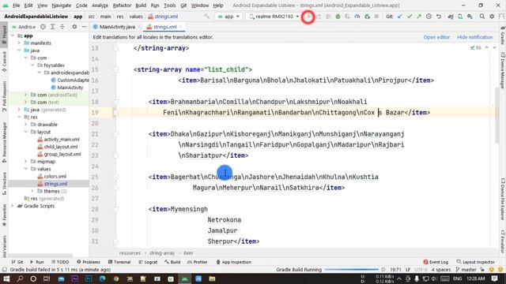The height and width of the screenshot is (284, 506).
Task: Hide the Project panel with minus icon
Action: pos(84,27)
